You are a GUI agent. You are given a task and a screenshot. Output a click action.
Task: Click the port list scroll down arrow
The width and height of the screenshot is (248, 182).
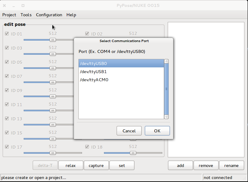(166, 117)
